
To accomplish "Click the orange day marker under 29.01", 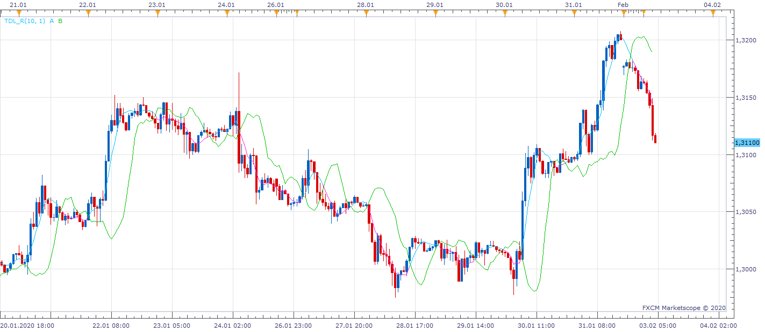I will tap(435, 12).
